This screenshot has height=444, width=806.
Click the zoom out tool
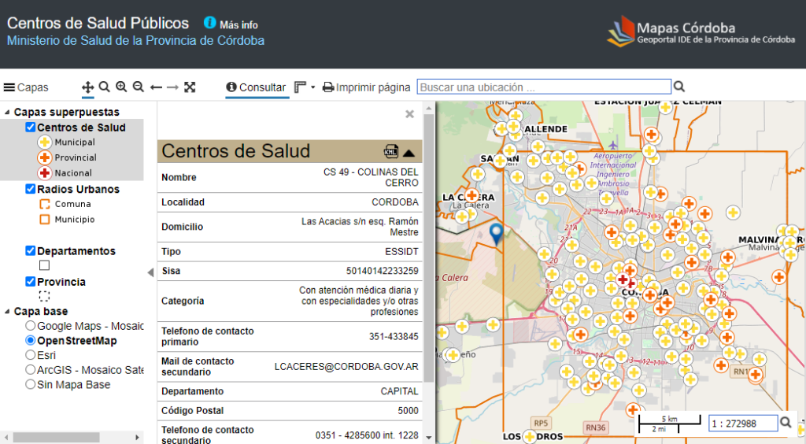(139, 87)
